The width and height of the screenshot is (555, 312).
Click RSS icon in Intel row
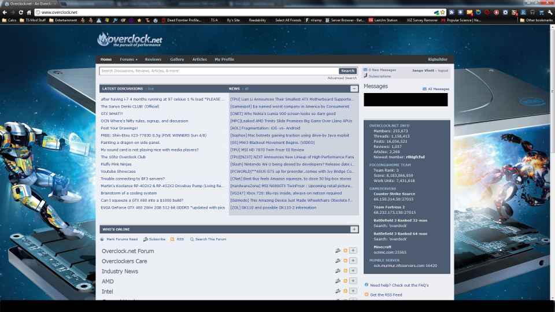[x=346, y=291]
